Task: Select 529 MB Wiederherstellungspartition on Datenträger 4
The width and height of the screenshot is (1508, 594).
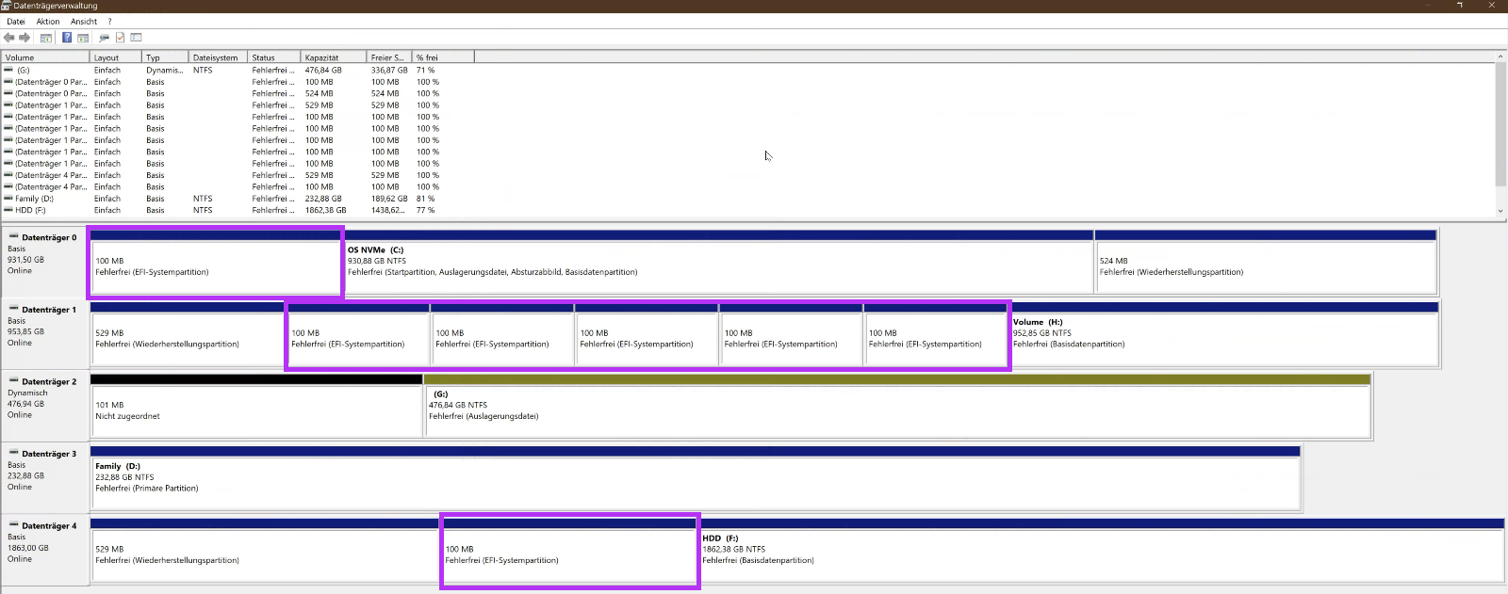Action: pyautogui.click(x=265, y=550)
